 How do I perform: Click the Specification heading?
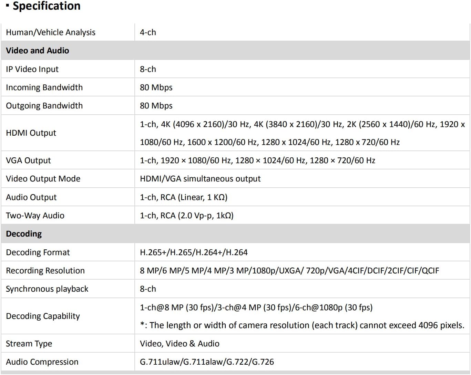(x=46, y=6)
